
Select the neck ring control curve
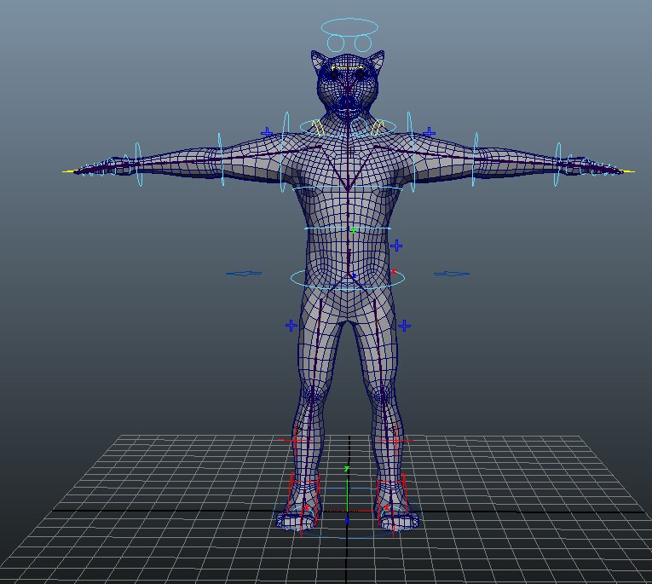click(x=347, y=127)
